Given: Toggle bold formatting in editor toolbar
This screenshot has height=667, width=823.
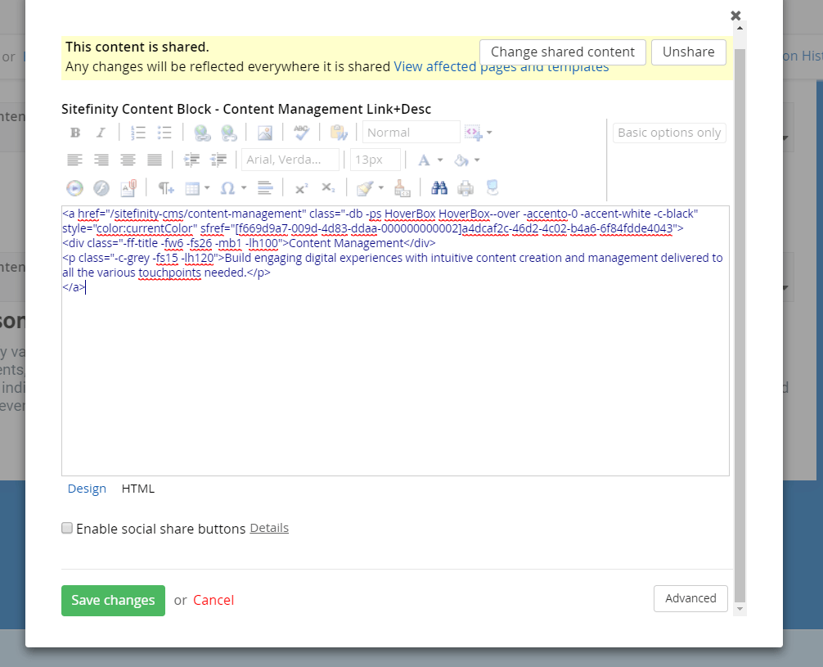Looking at the screenshot, I should (x=75, y=133).
